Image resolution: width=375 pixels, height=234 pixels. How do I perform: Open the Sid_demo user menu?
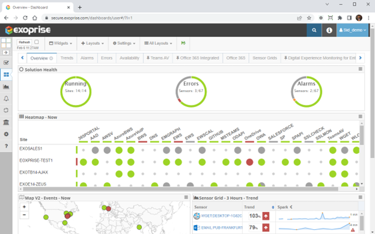point(353,30)
